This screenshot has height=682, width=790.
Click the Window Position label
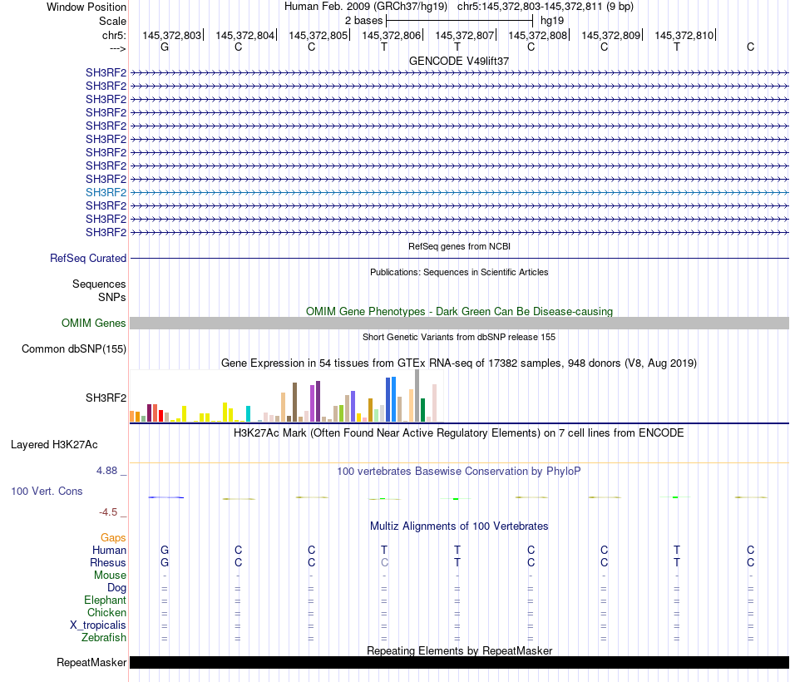pyautogui.click(x=86, y=7)
